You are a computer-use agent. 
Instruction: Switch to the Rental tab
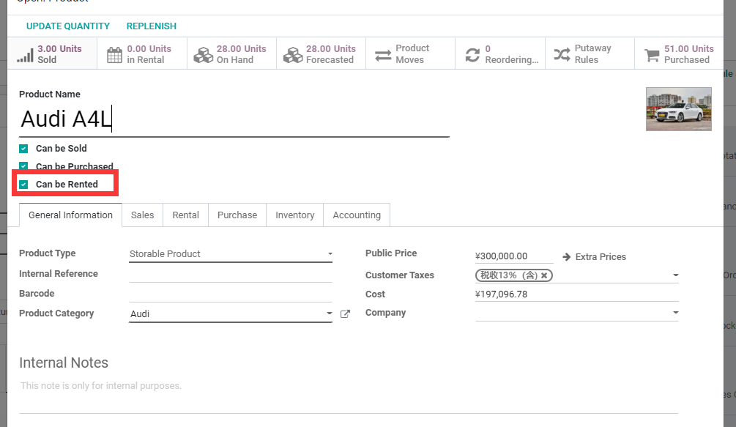click(185, 215)
